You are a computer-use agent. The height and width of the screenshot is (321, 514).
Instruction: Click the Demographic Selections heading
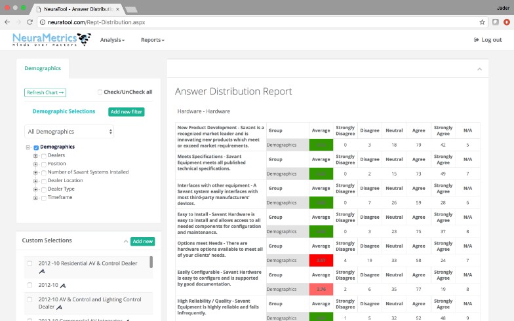[x=64, y=111]
